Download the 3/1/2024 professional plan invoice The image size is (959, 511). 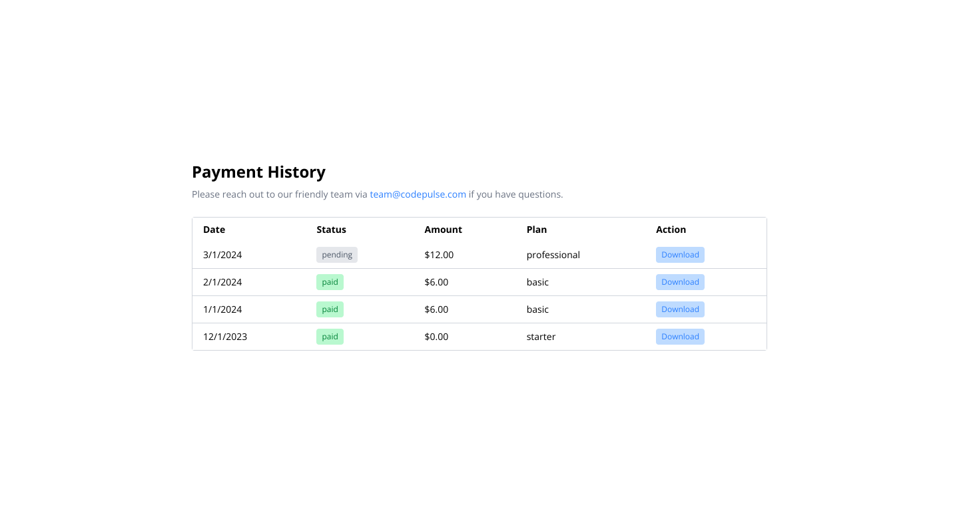(x=680, y=255)
